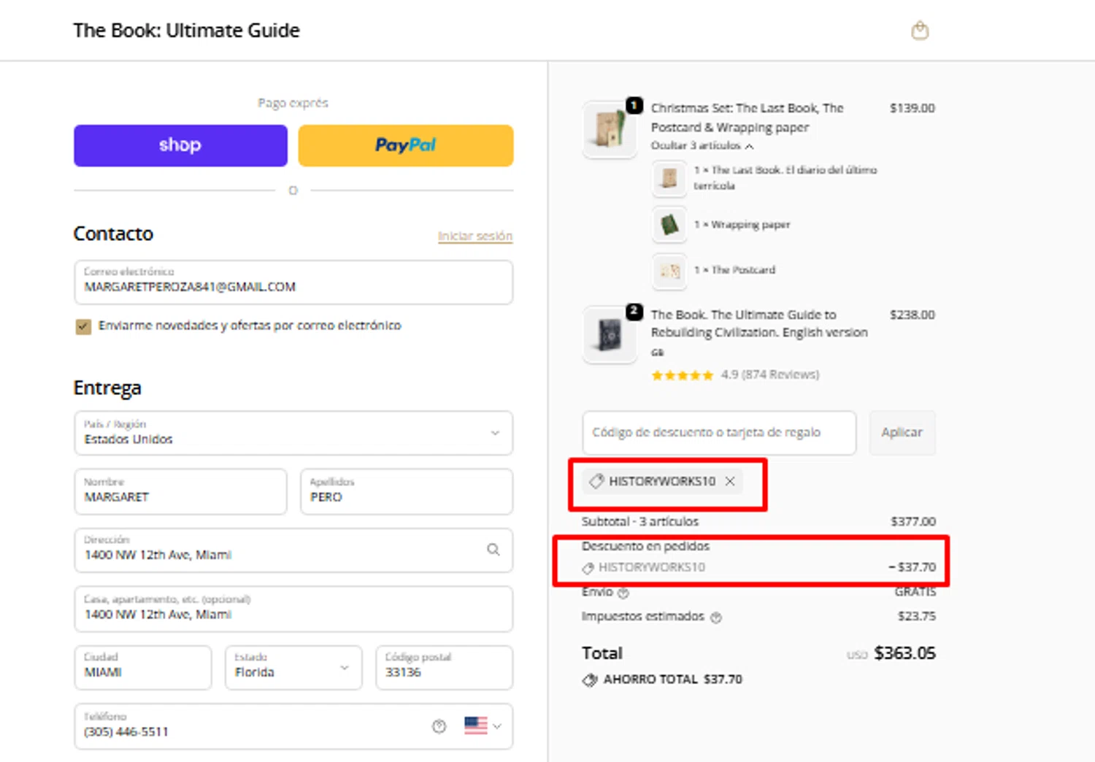
Task: Click the estimated taxes info icon
Action: [x=716, y=617]
